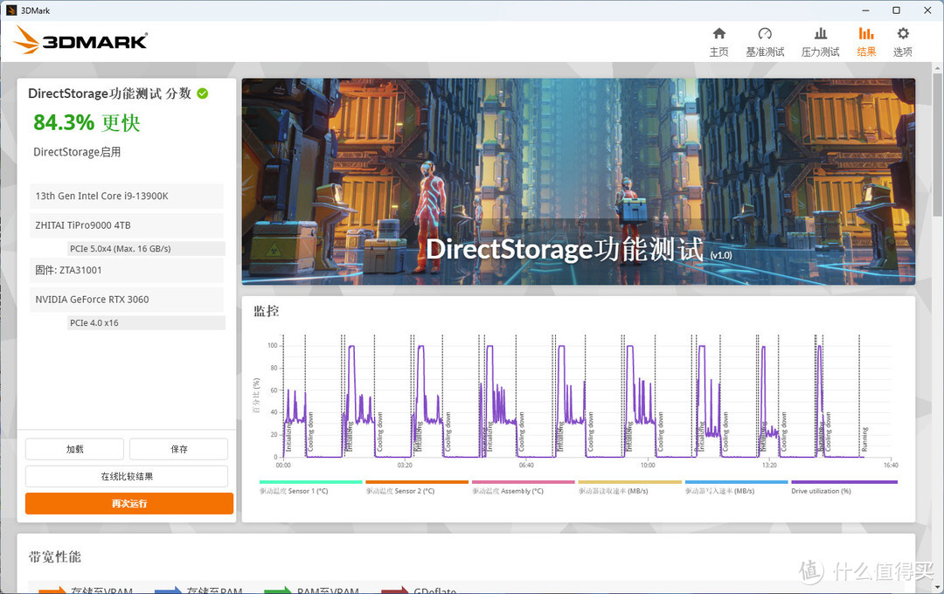Image resolution: width=944 pixels, height=594 pixels.
Task: Click the DirectStorage启用 text
Action: (x=77, y=152)
